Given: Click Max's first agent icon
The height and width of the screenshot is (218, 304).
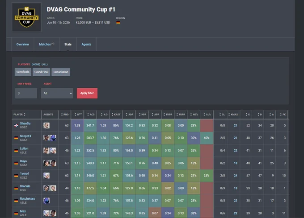Looking at the screenshot, I should click(x=46, y=213).
